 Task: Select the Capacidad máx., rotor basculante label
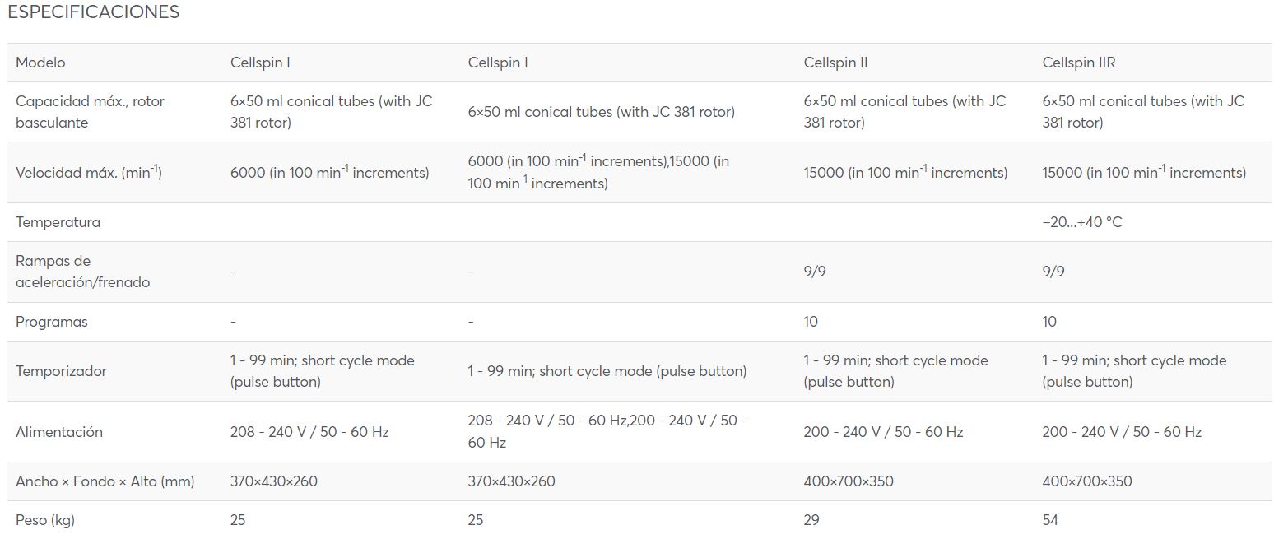click(x=90, y=112)
